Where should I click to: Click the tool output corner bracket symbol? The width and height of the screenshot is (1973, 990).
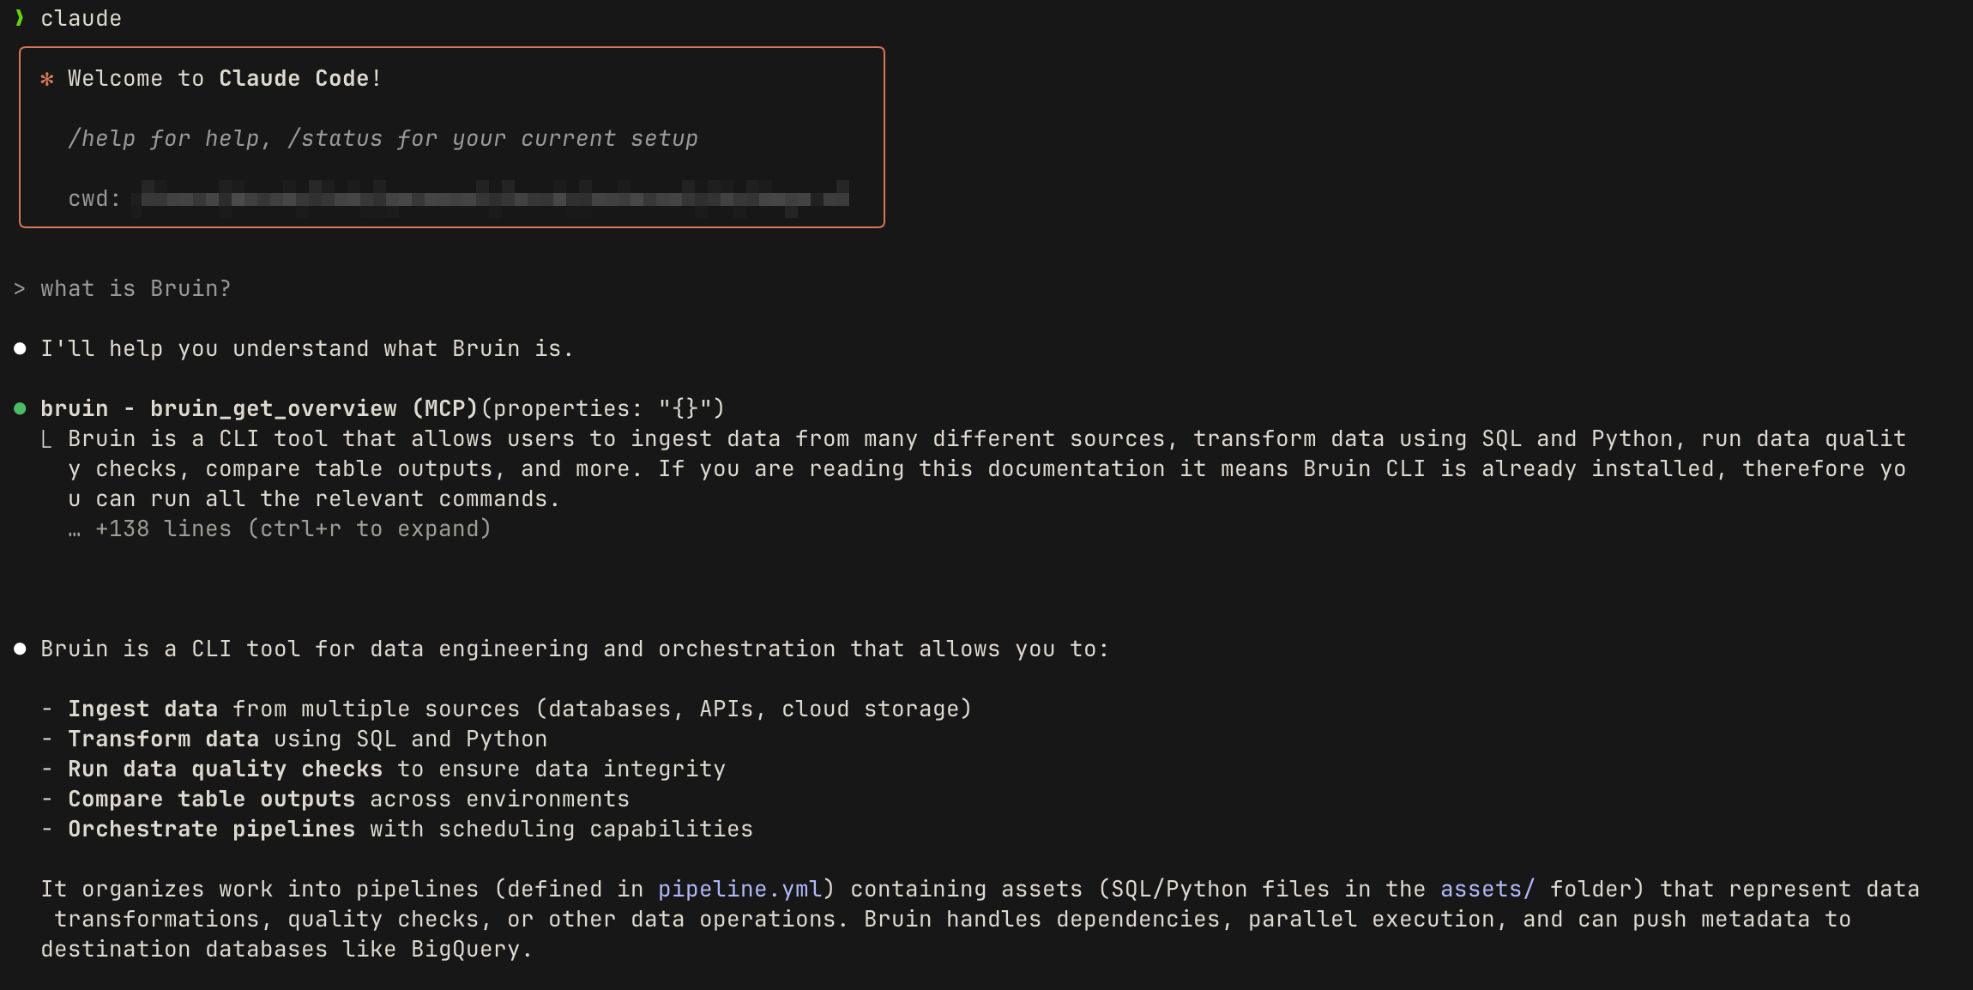[47, 440]
